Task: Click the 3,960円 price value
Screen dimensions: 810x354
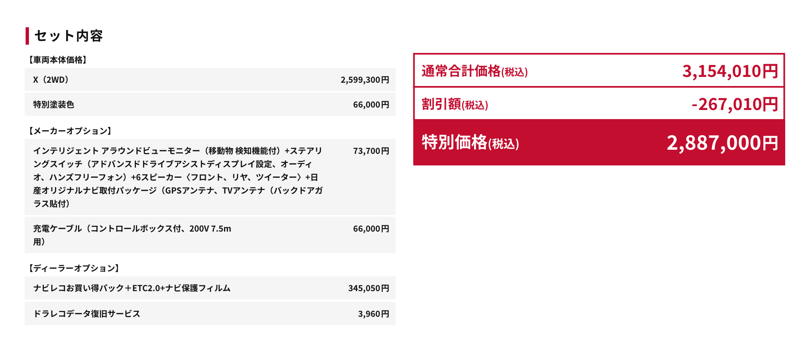Action: 374,314
